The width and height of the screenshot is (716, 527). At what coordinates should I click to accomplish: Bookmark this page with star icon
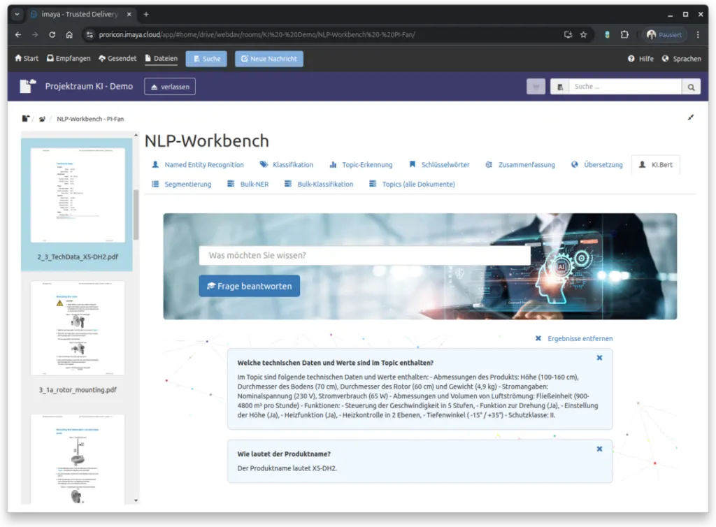point(583,34)
